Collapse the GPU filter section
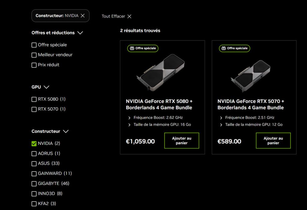This screenshot has width=307, height=210. click(x=46, y=87)
